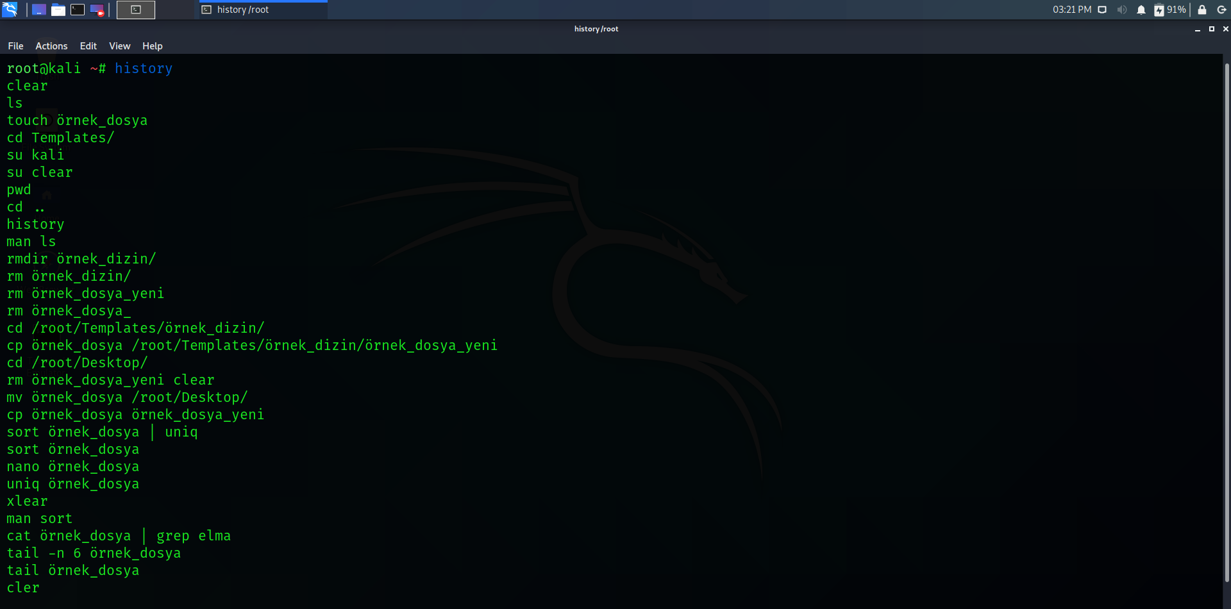
Task: Open the notifications bell
Action: click(1141, 10)
